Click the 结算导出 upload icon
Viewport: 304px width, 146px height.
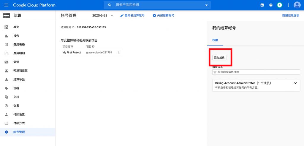[7, 80]
